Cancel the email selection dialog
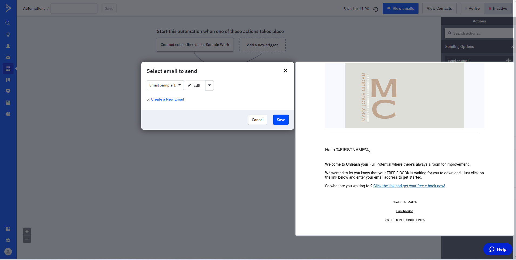 (258, 120)
